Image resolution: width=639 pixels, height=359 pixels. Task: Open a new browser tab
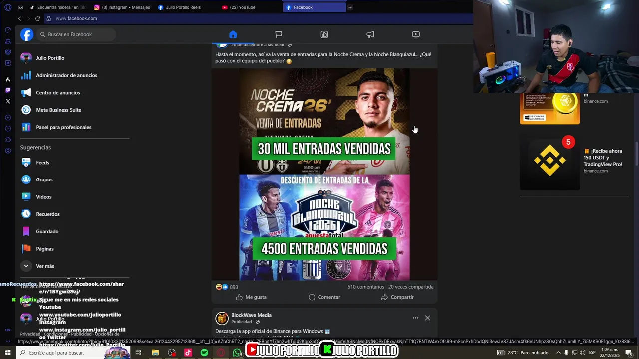[350, 7]
